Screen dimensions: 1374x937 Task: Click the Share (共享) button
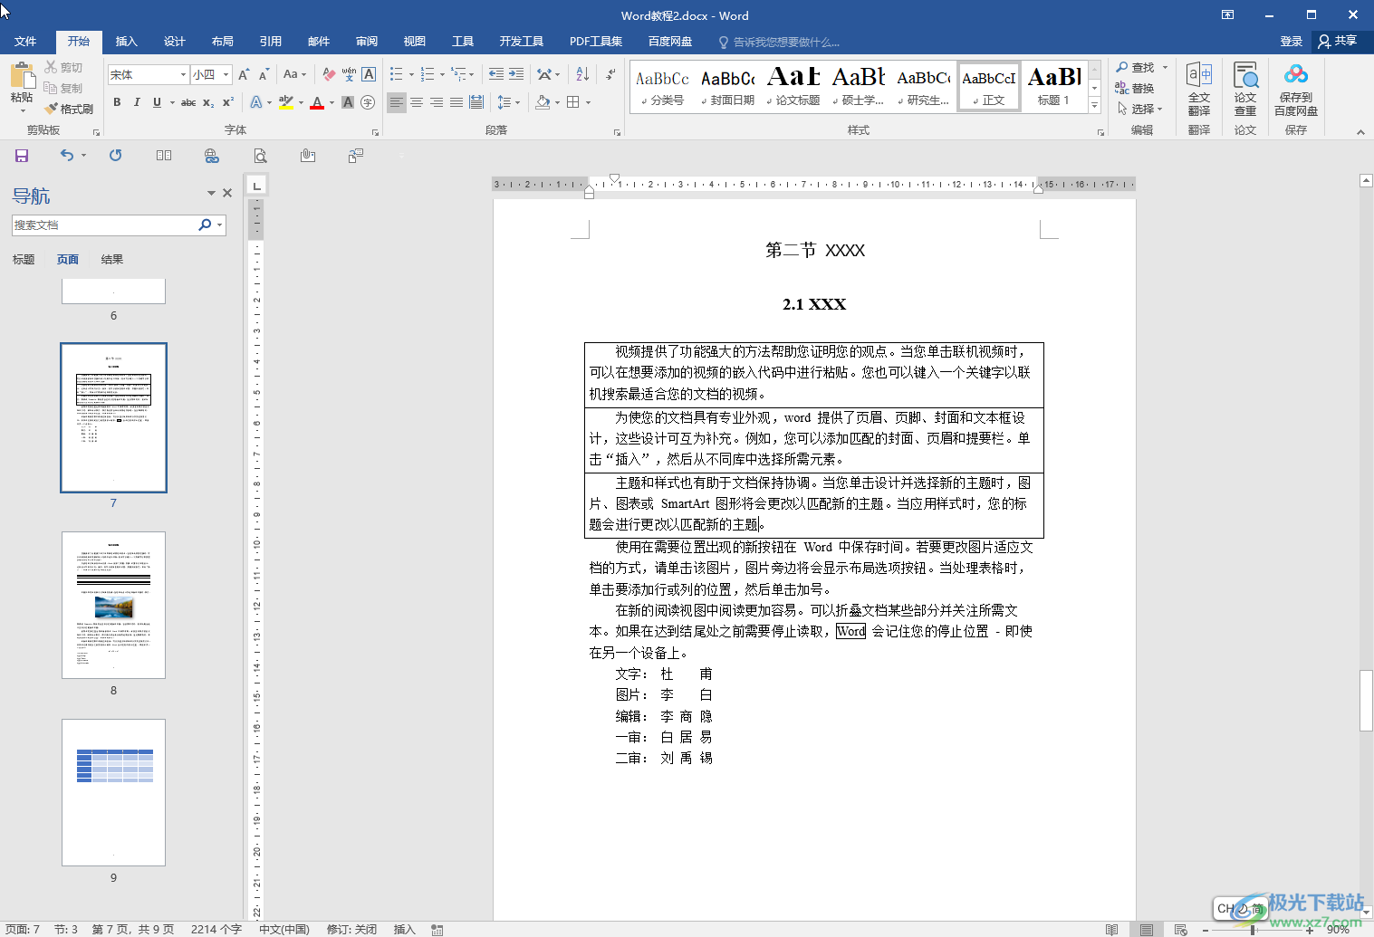(1338, 42)
